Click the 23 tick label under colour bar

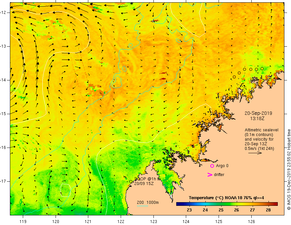(x=189, y=210)
